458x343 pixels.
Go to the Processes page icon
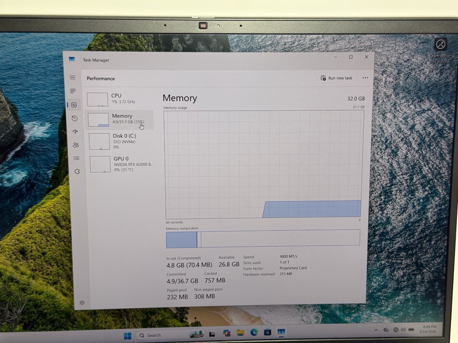click(x=73, y=91)
